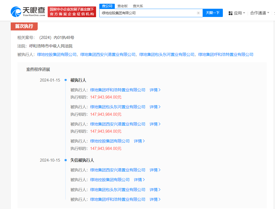Open 绿地集团西安兴港置业有限公司 link in header 被执行人 line
Viewport: 275px width, 209px height.
[x=108, y=55]
